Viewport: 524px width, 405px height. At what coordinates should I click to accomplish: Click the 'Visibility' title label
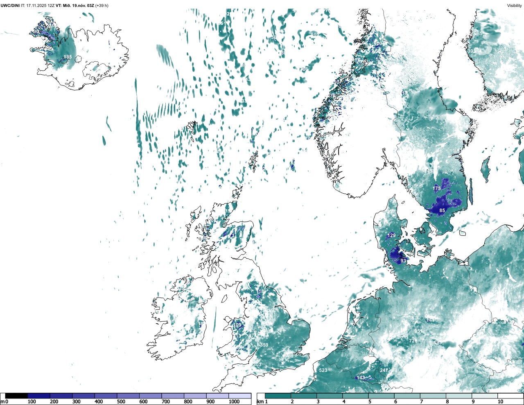pos(514,6)
